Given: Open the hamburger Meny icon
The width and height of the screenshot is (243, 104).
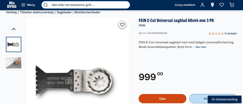Looking at the screenshot, I should [23, 5].
